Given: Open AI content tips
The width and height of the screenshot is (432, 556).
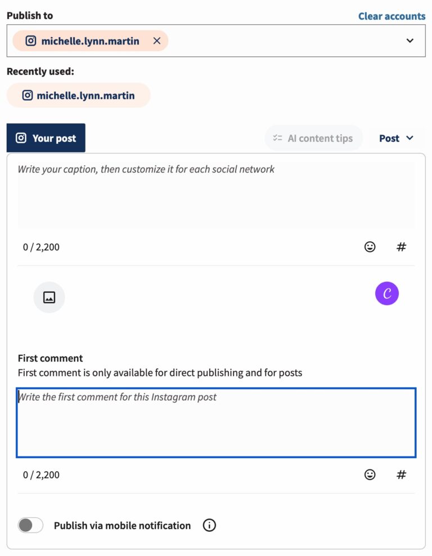Looking at the screenshot, I should (x=313, y=138).
